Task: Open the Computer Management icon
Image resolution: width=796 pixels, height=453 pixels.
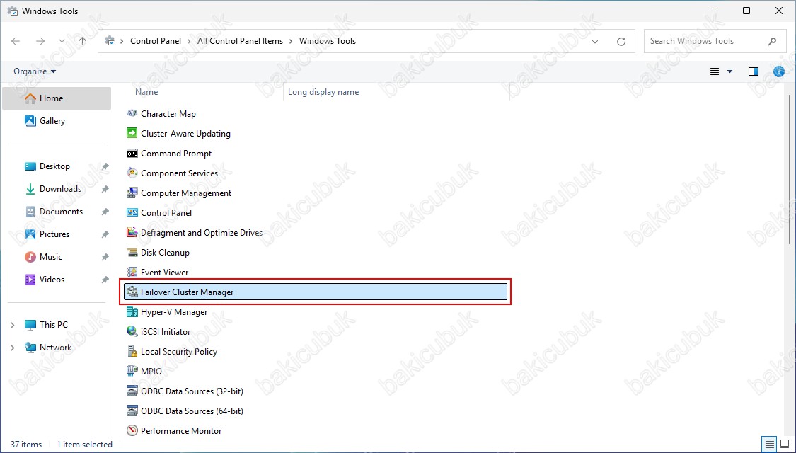Action: pos(132,193)
